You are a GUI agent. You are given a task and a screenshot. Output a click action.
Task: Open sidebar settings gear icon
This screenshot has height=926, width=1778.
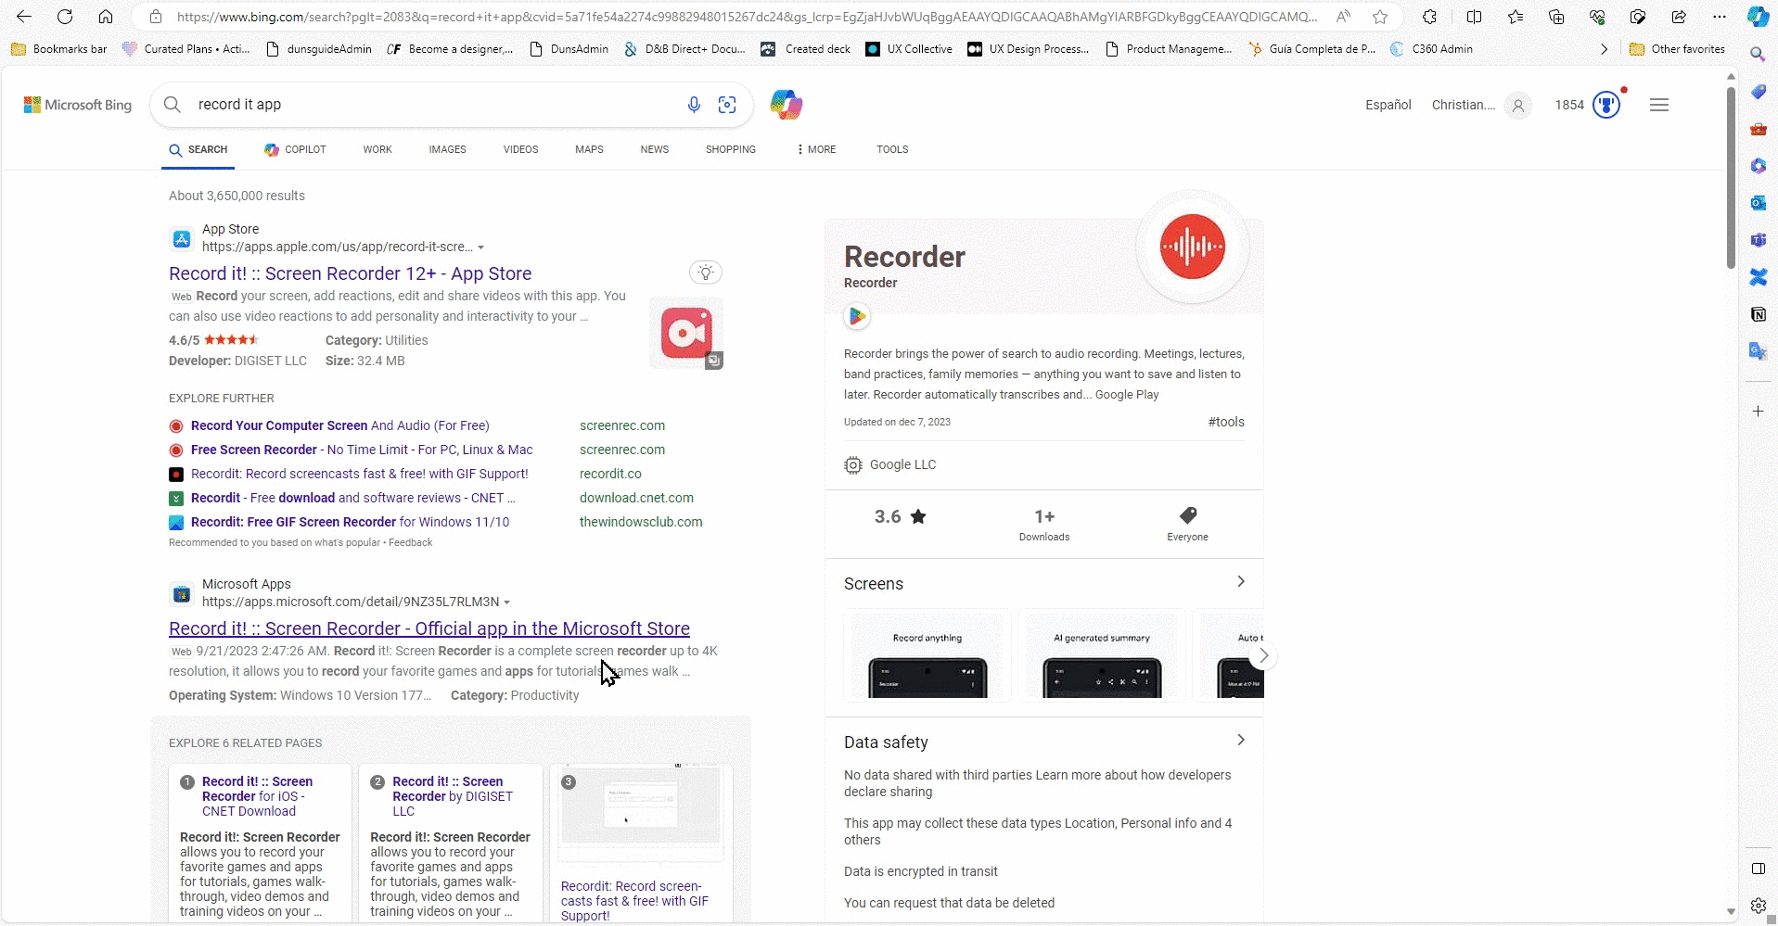[x=1758, y=906]
